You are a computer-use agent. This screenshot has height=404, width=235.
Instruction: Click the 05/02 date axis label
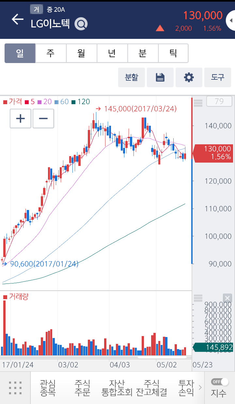(166, 365)
